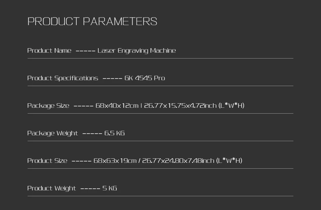The height and width of the screenshot is (210, 321).
Task: Click the Product Size label
Action: tap(47, 161)
